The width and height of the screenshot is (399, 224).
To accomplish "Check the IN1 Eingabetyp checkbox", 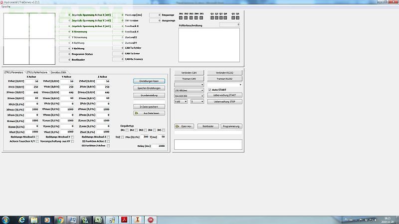I will [127, 130].
